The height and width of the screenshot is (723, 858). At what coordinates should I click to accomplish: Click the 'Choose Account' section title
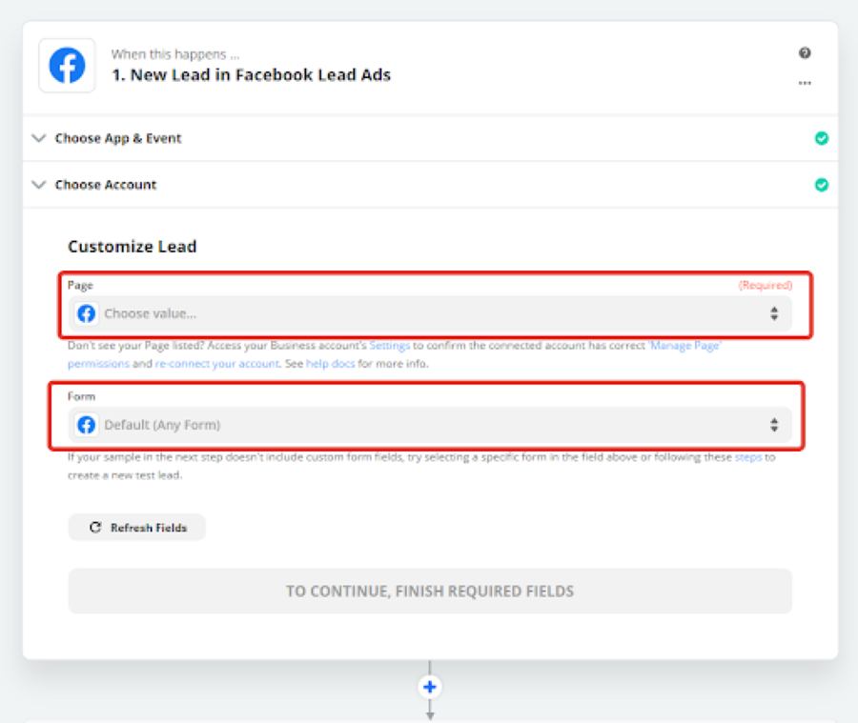(106, 185)
